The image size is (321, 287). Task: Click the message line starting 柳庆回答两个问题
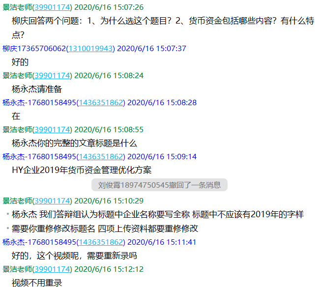coord(163,21)
